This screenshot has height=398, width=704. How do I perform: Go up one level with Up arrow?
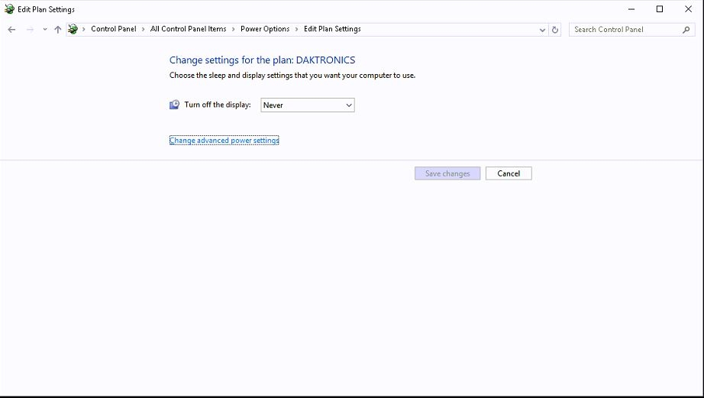(58, 30)
